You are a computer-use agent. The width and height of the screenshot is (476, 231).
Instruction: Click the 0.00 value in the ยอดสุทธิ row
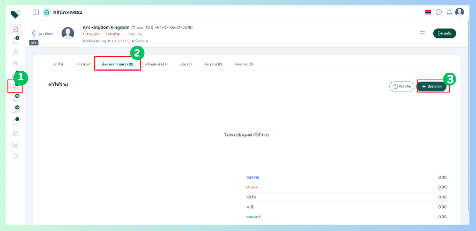442,217
